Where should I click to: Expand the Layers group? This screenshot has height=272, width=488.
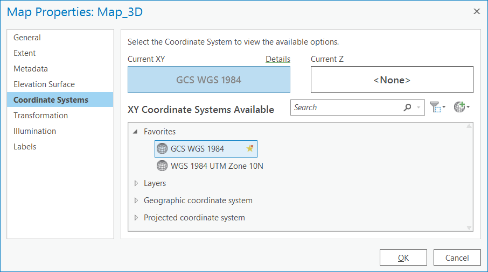[x=136, y=183]
